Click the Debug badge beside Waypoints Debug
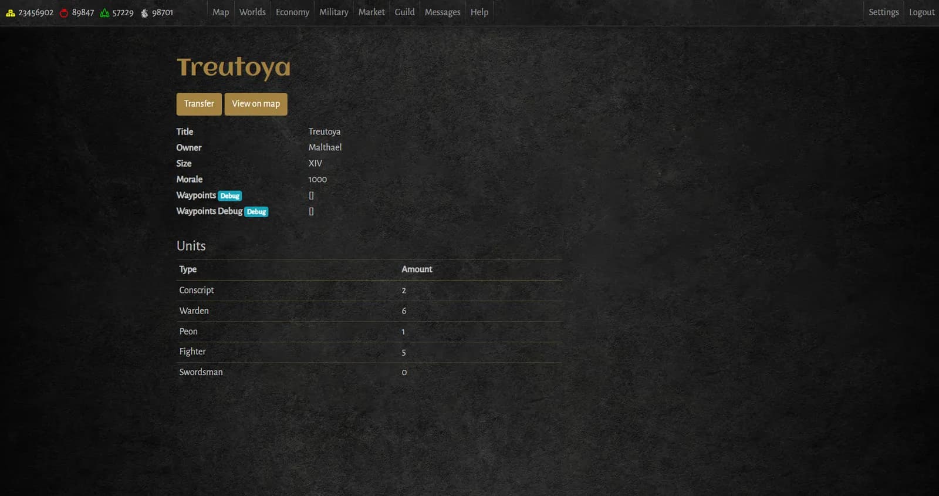Image resolution: width=939 pixels, height=496 pixels. (x=256, y=212)
